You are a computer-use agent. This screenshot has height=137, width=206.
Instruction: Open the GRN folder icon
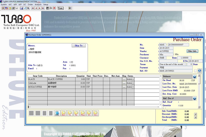tap(96, 113)
